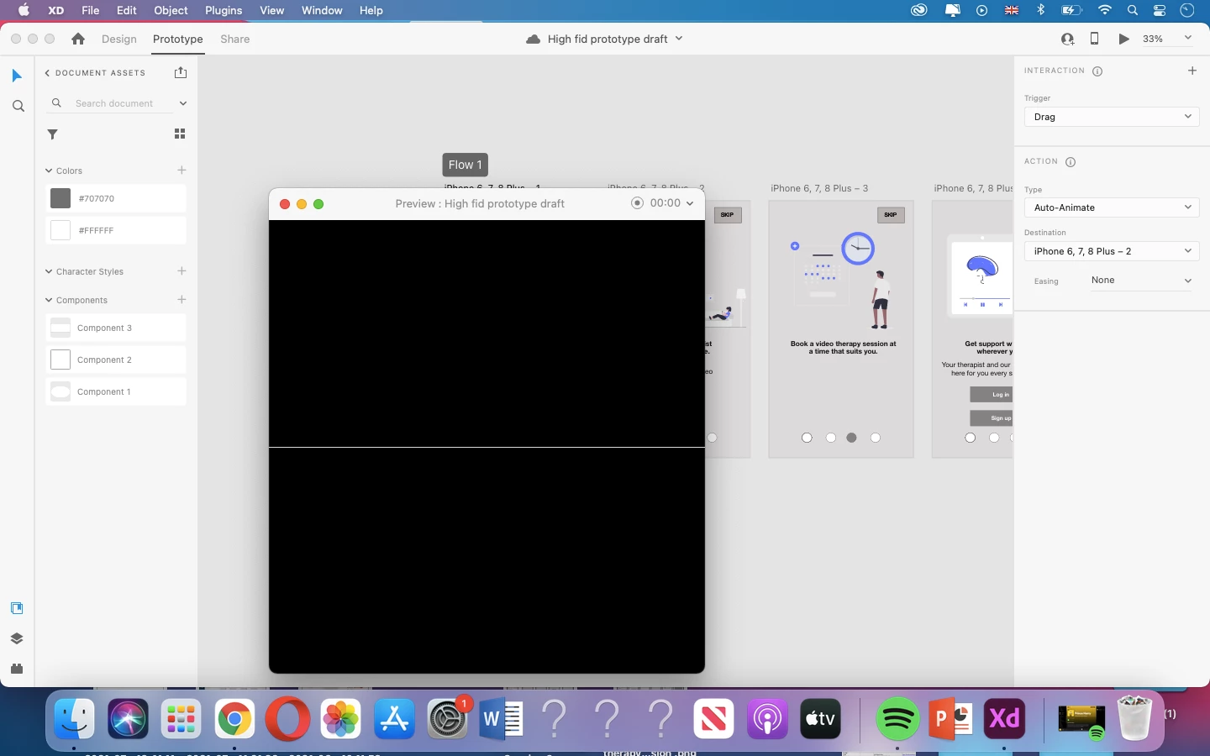Open the Libraries panel icon

17,608
